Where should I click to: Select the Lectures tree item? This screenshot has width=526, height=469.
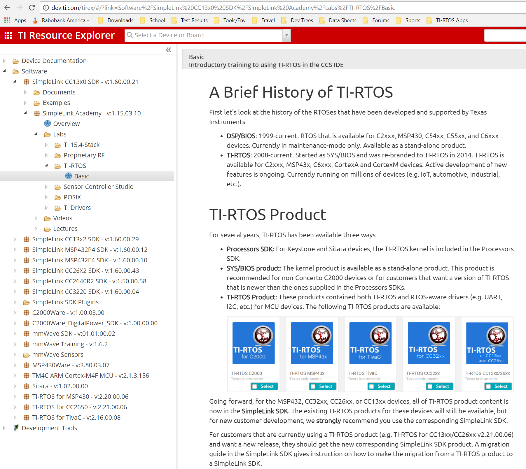[x=65, y=229]
